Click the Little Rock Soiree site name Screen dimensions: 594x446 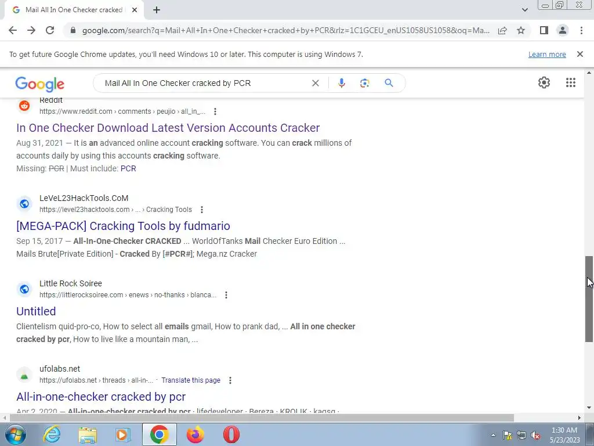click(x=70, y=283)
